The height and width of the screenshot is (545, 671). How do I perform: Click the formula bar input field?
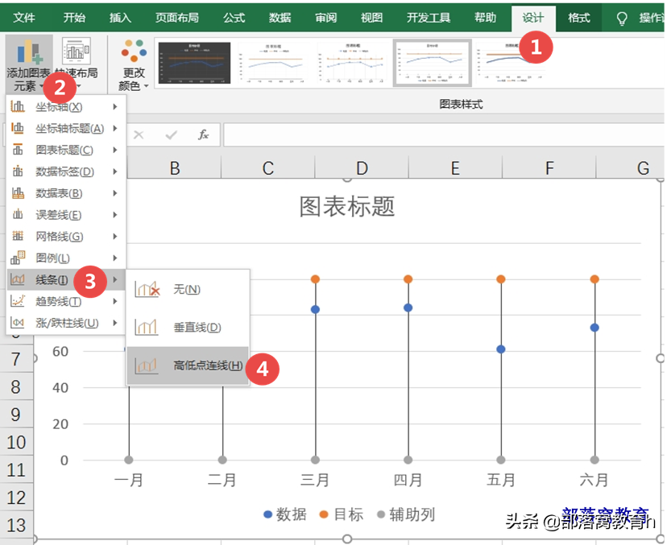coord(443,135)
